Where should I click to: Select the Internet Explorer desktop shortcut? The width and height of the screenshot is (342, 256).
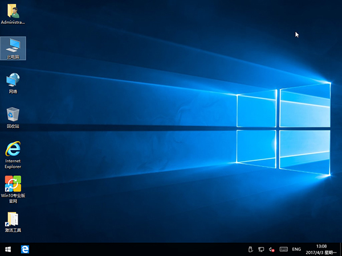[13, 149]
